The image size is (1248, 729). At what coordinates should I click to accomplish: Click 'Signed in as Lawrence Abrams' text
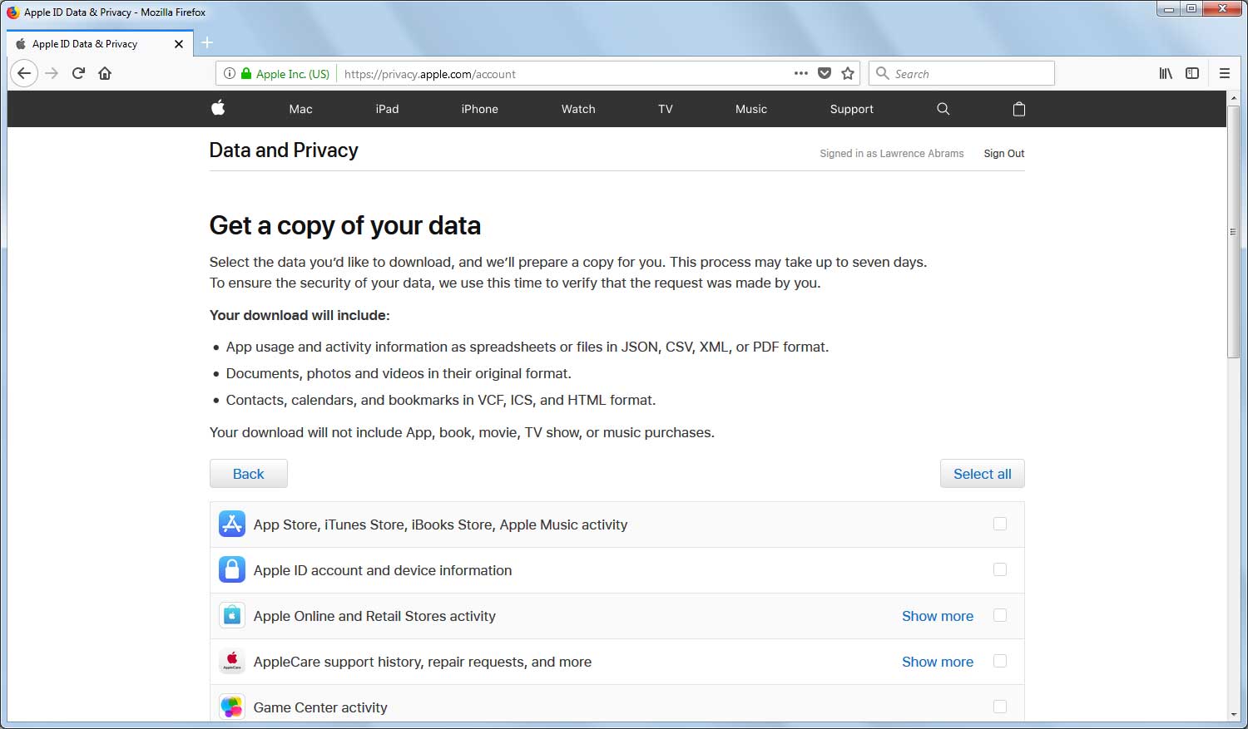click(892, 154)
